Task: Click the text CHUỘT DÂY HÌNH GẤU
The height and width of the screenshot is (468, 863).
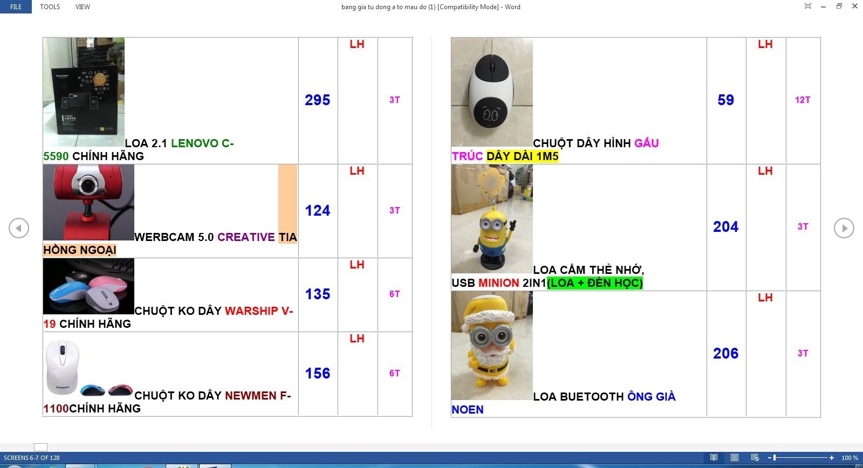Action: (x=596, y=143)
